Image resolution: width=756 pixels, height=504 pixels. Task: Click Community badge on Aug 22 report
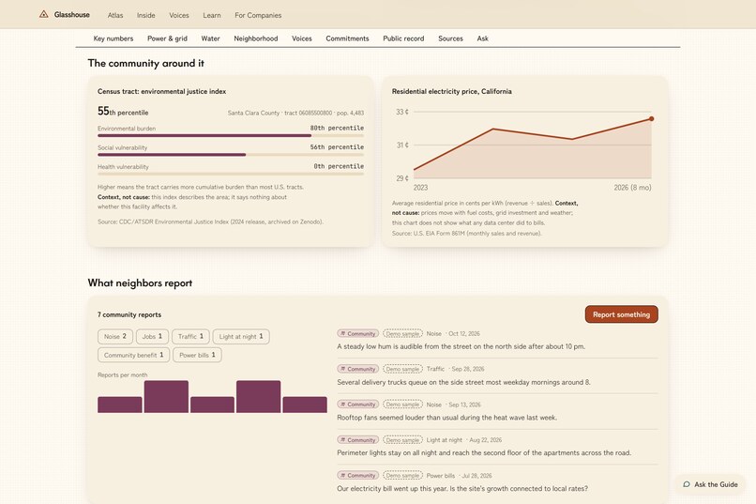(357, 440)
